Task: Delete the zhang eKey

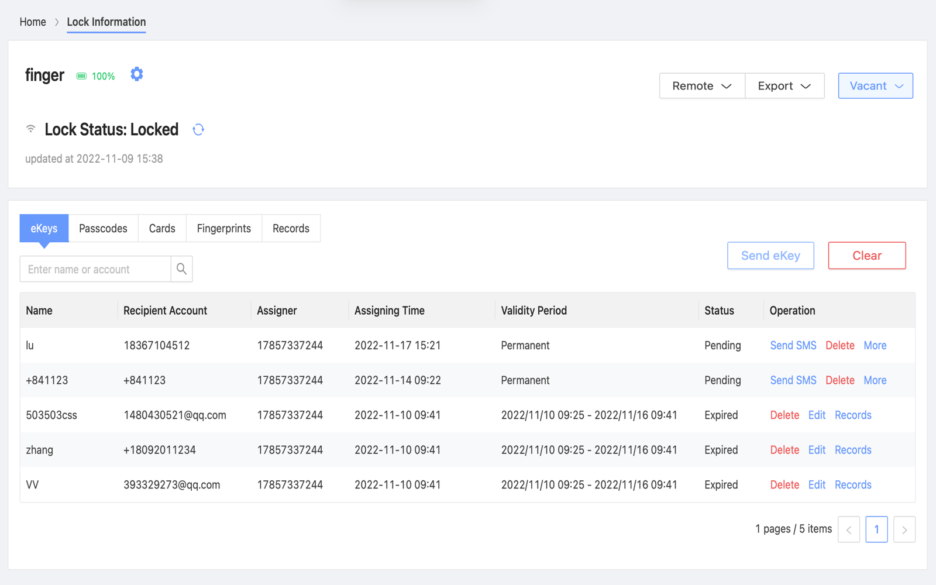Action: click(x=784, y=450)
